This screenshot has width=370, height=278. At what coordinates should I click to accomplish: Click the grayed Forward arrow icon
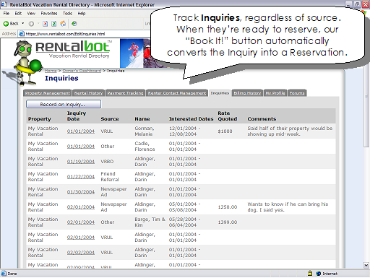click(x=31, y=24)
